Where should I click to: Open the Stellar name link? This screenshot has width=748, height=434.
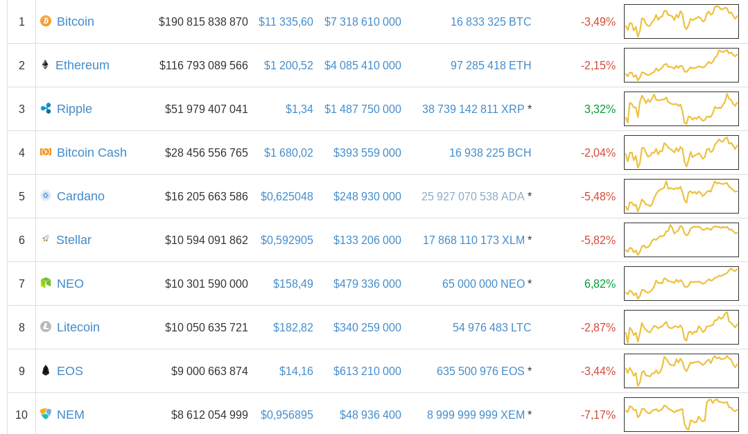click(x=73, y=240)
